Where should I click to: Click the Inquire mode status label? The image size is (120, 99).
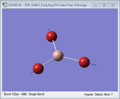point(89,94)
